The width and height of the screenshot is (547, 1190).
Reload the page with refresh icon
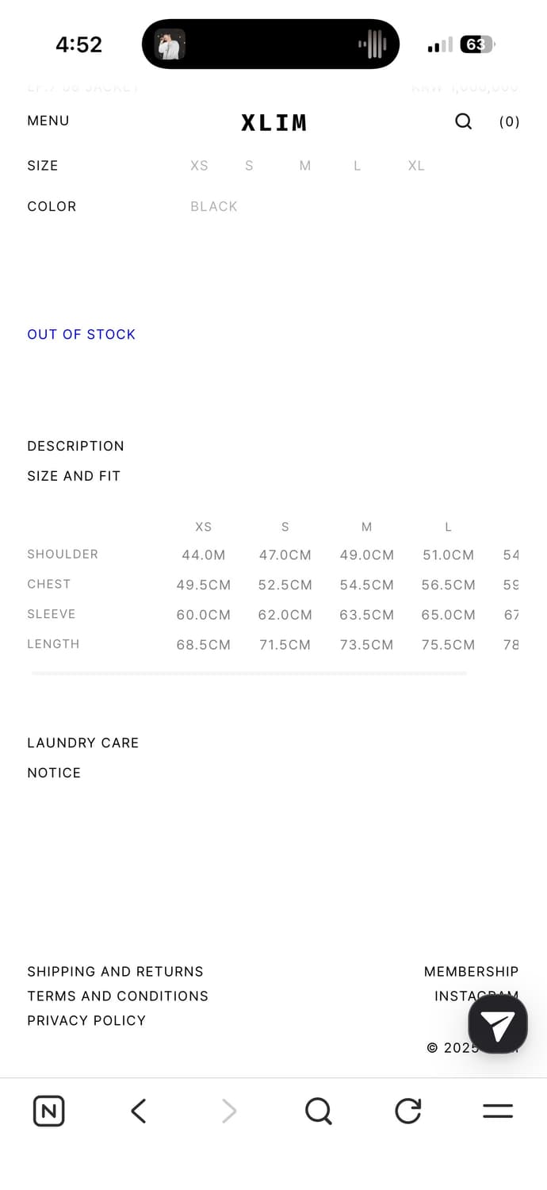pyautogui.click(x=408, y=1111)
